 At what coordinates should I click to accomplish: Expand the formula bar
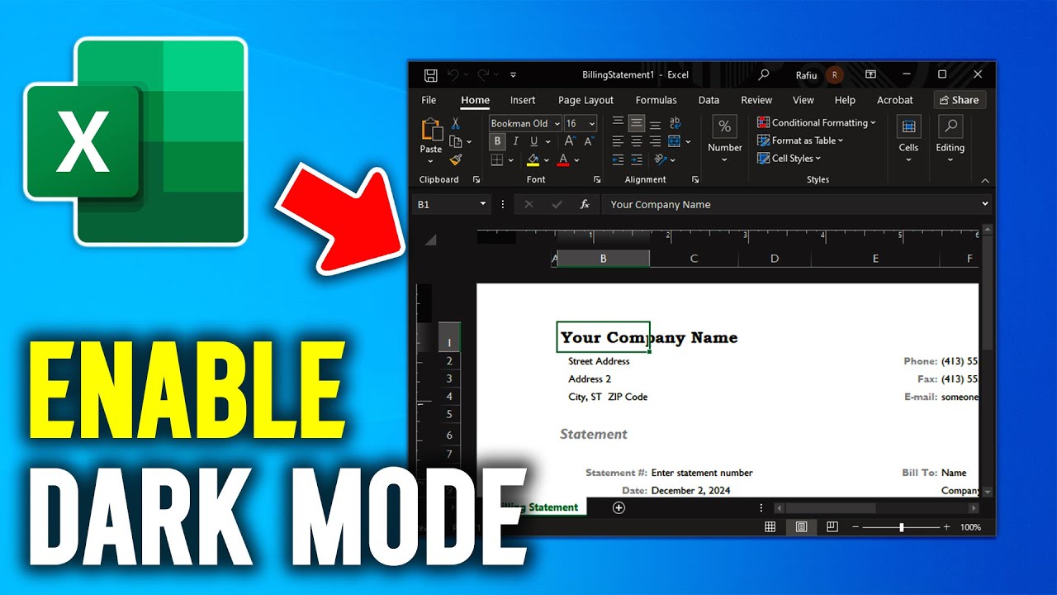coord(984,204)
